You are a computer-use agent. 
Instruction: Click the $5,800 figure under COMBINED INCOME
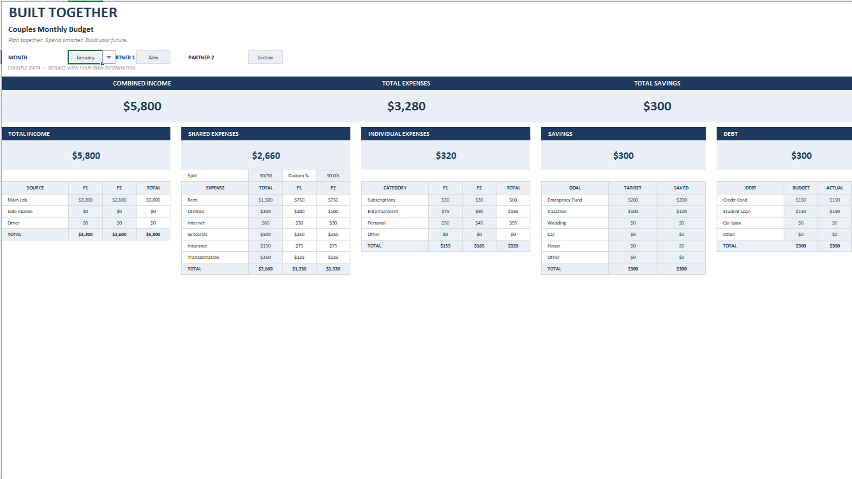click(142, 107)
